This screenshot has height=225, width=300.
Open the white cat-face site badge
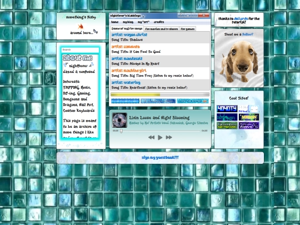pos(249,109)
